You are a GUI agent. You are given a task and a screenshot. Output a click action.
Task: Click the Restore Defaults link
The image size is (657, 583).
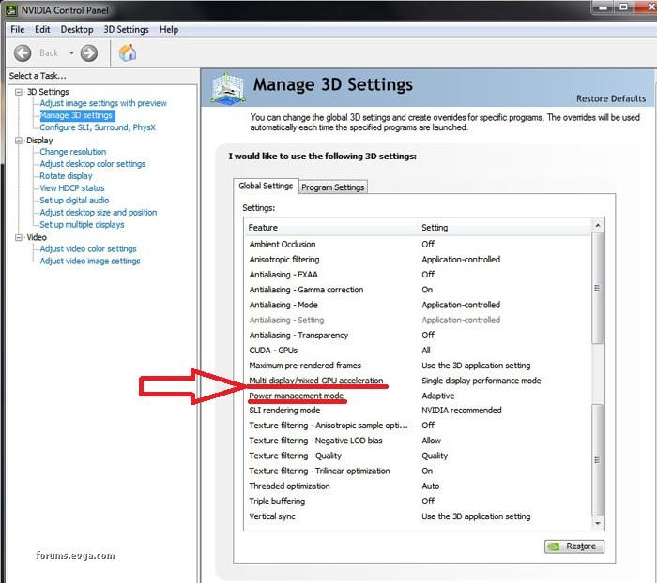click(611, 98)
